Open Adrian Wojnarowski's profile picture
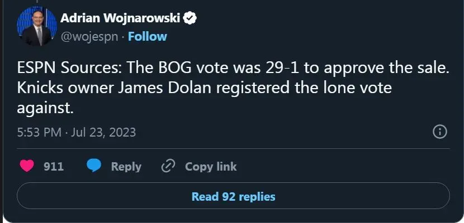Viewport: 464px width, 223px height. click(x=37, y=26)
